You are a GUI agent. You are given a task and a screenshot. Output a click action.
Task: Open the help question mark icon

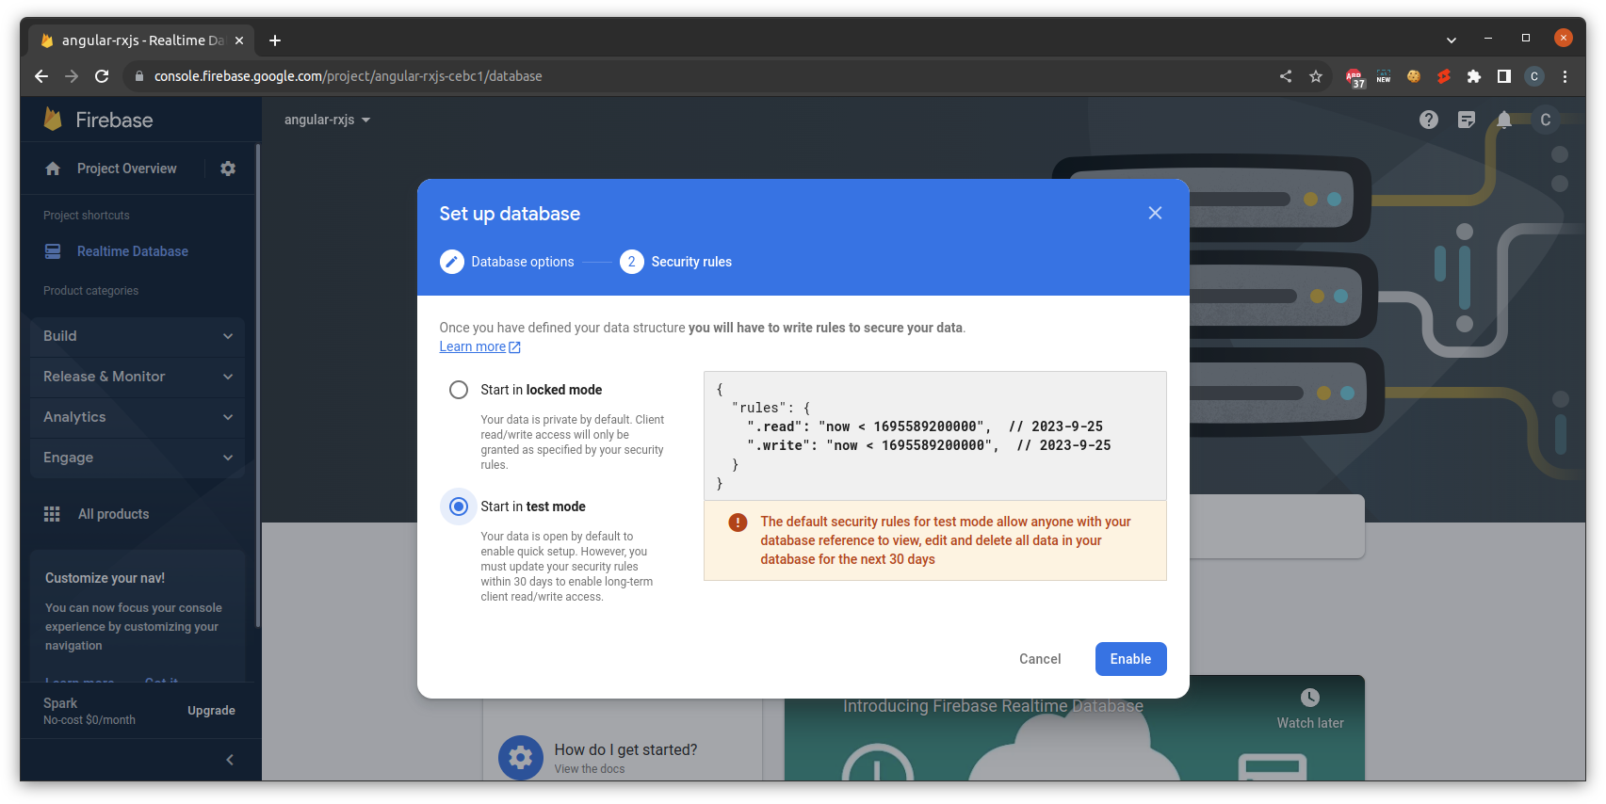(x=1429, y=120)
